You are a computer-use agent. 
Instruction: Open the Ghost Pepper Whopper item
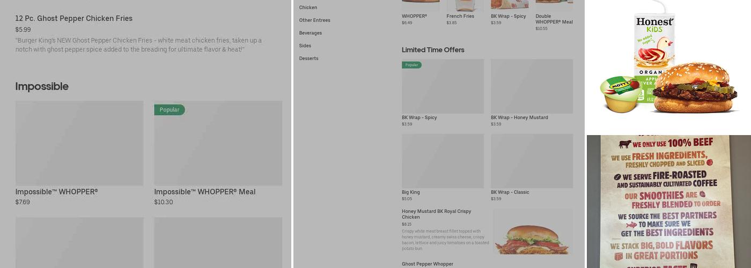tap(428, 264)
